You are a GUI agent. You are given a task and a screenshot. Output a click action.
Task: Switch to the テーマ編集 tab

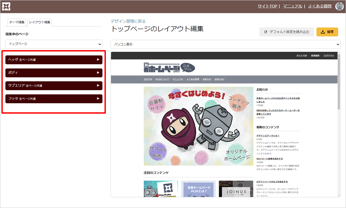pyautogui.click(x=17, y=22)
